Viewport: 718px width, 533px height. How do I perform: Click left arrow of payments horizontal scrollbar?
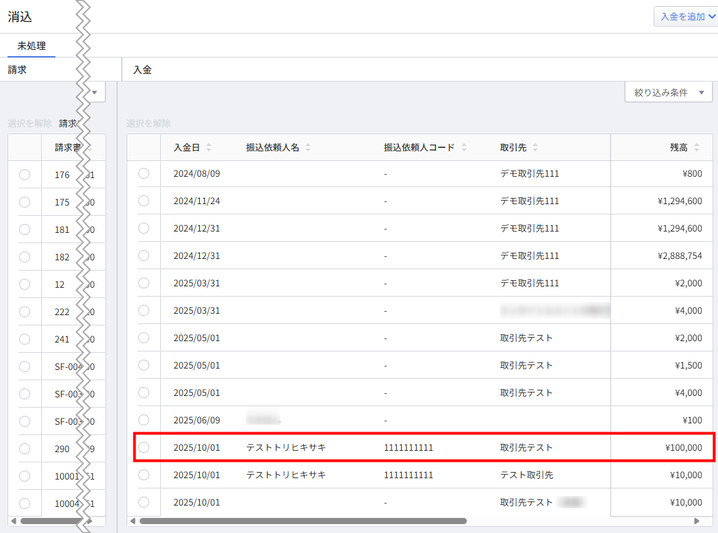pos(133,521)
